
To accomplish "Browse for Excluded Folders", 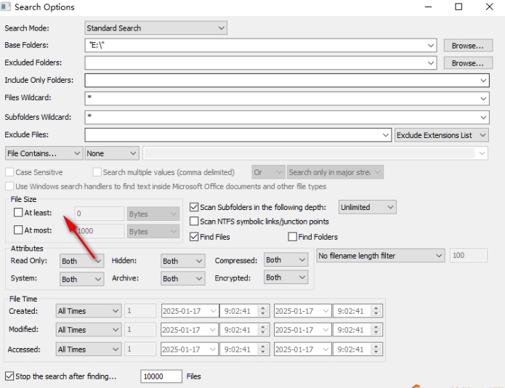I will (x=466, y=63).
